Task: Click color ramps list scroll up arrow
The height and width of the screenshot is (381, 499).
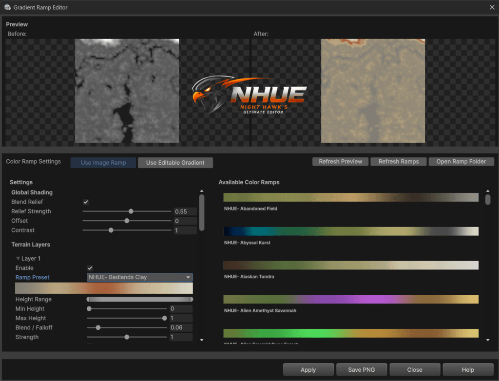Action: click(487, 191)
